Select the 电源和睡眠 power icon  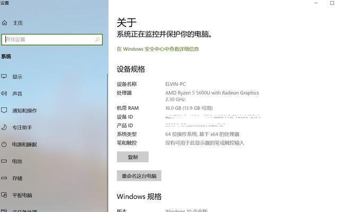4,144
